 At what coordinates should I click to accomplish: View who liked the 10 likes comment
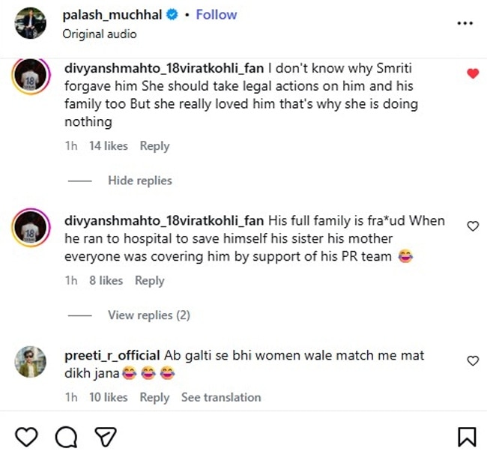pyautogui.click(x=108, y=397)
